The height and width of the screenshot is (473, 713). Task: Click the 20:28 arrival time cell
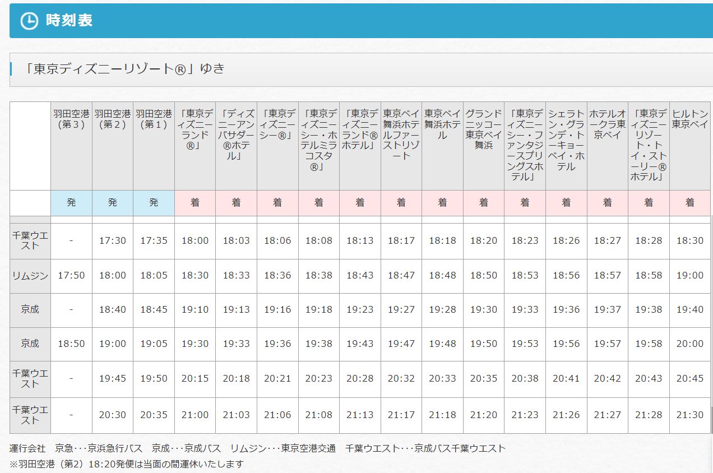click(360, 379)
